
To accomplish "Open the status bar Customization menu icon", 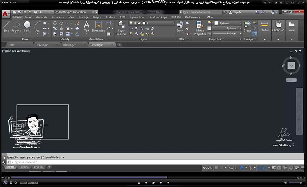I will tap(302, 168).
